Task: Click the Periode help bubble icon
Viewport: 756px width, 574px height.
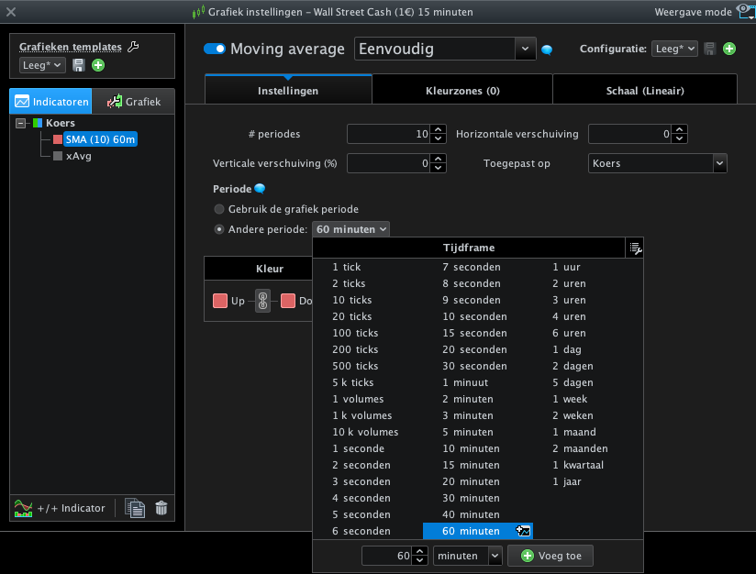Action: [x=260, y=189]
